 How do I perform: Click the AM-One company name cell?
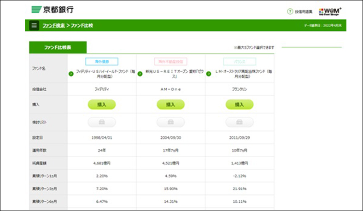point(170,89)
